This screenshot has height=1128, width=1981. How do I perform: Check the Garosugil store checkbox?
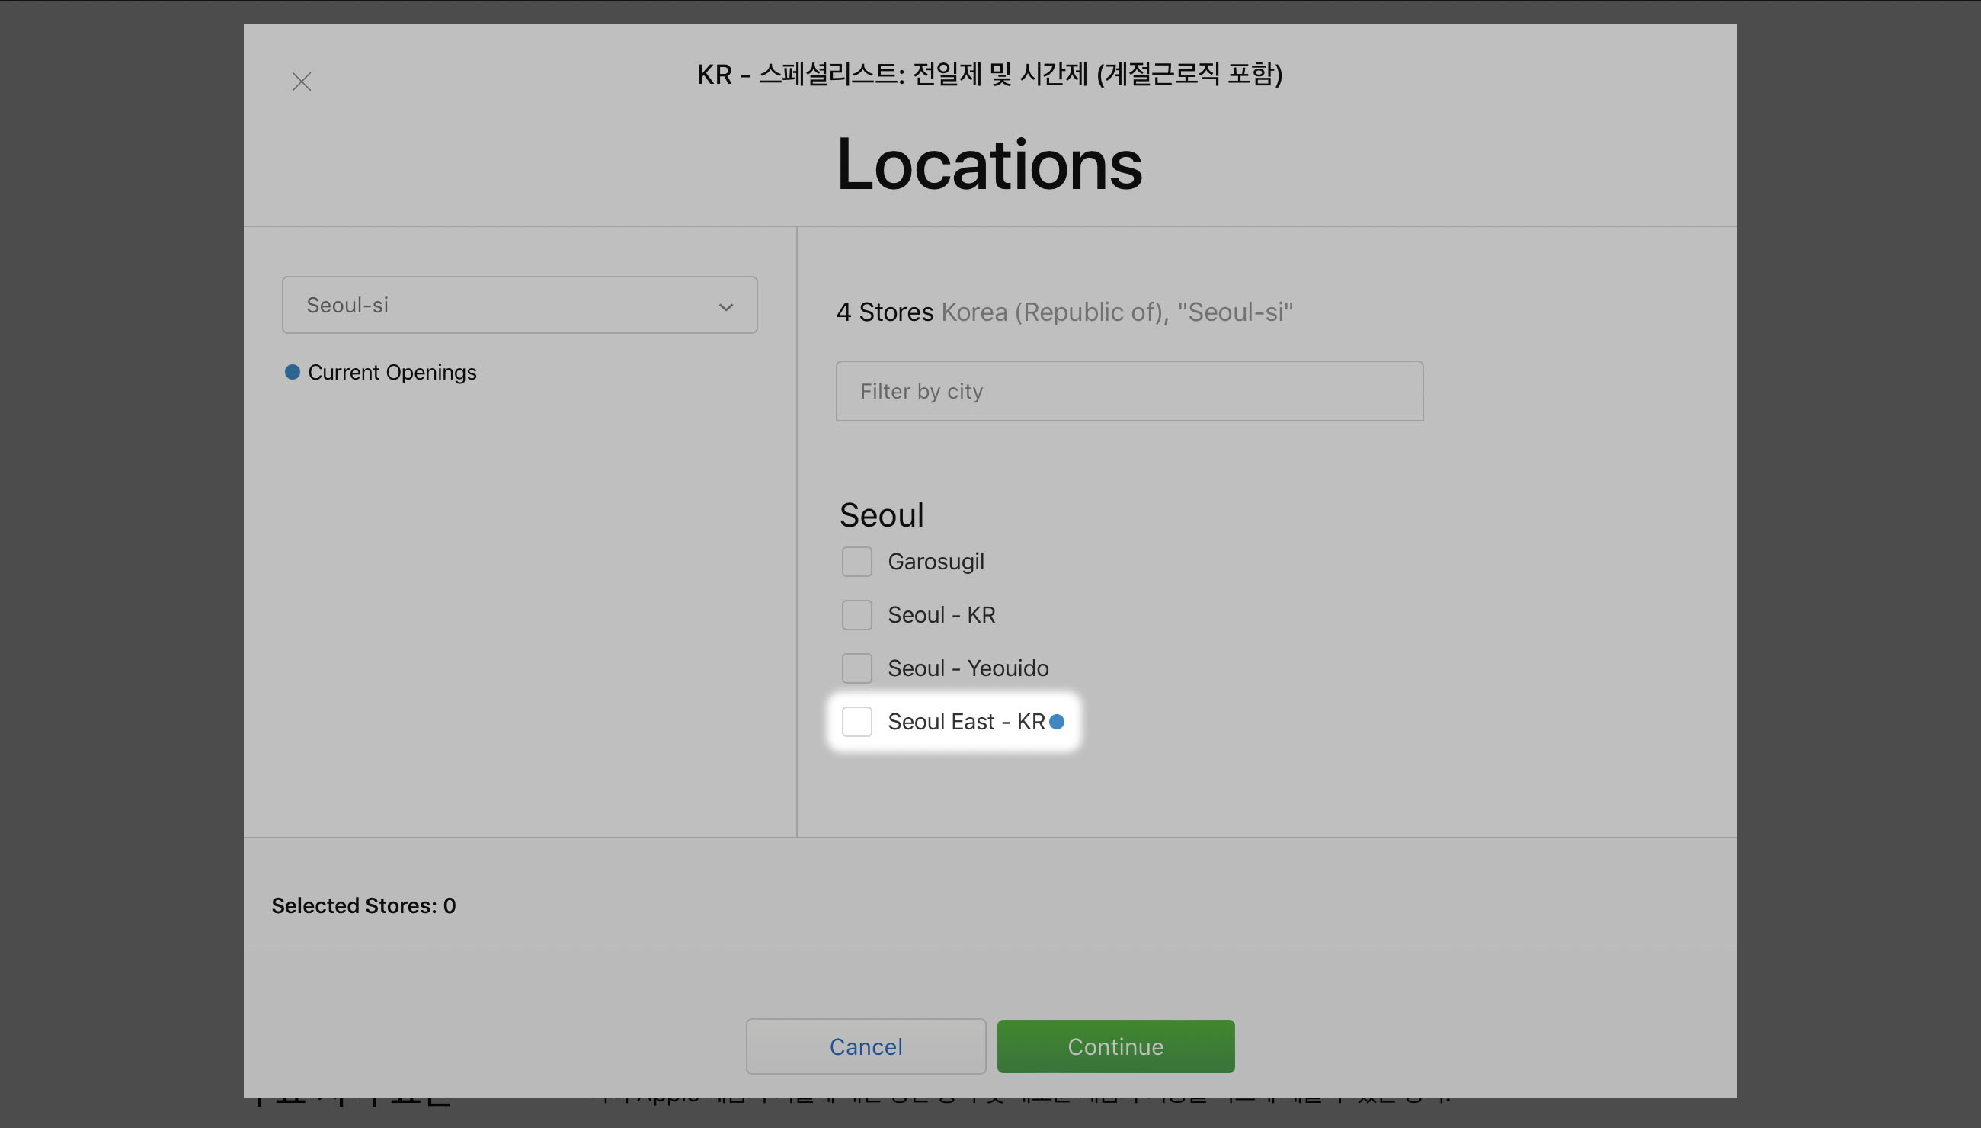pos(856,562)
